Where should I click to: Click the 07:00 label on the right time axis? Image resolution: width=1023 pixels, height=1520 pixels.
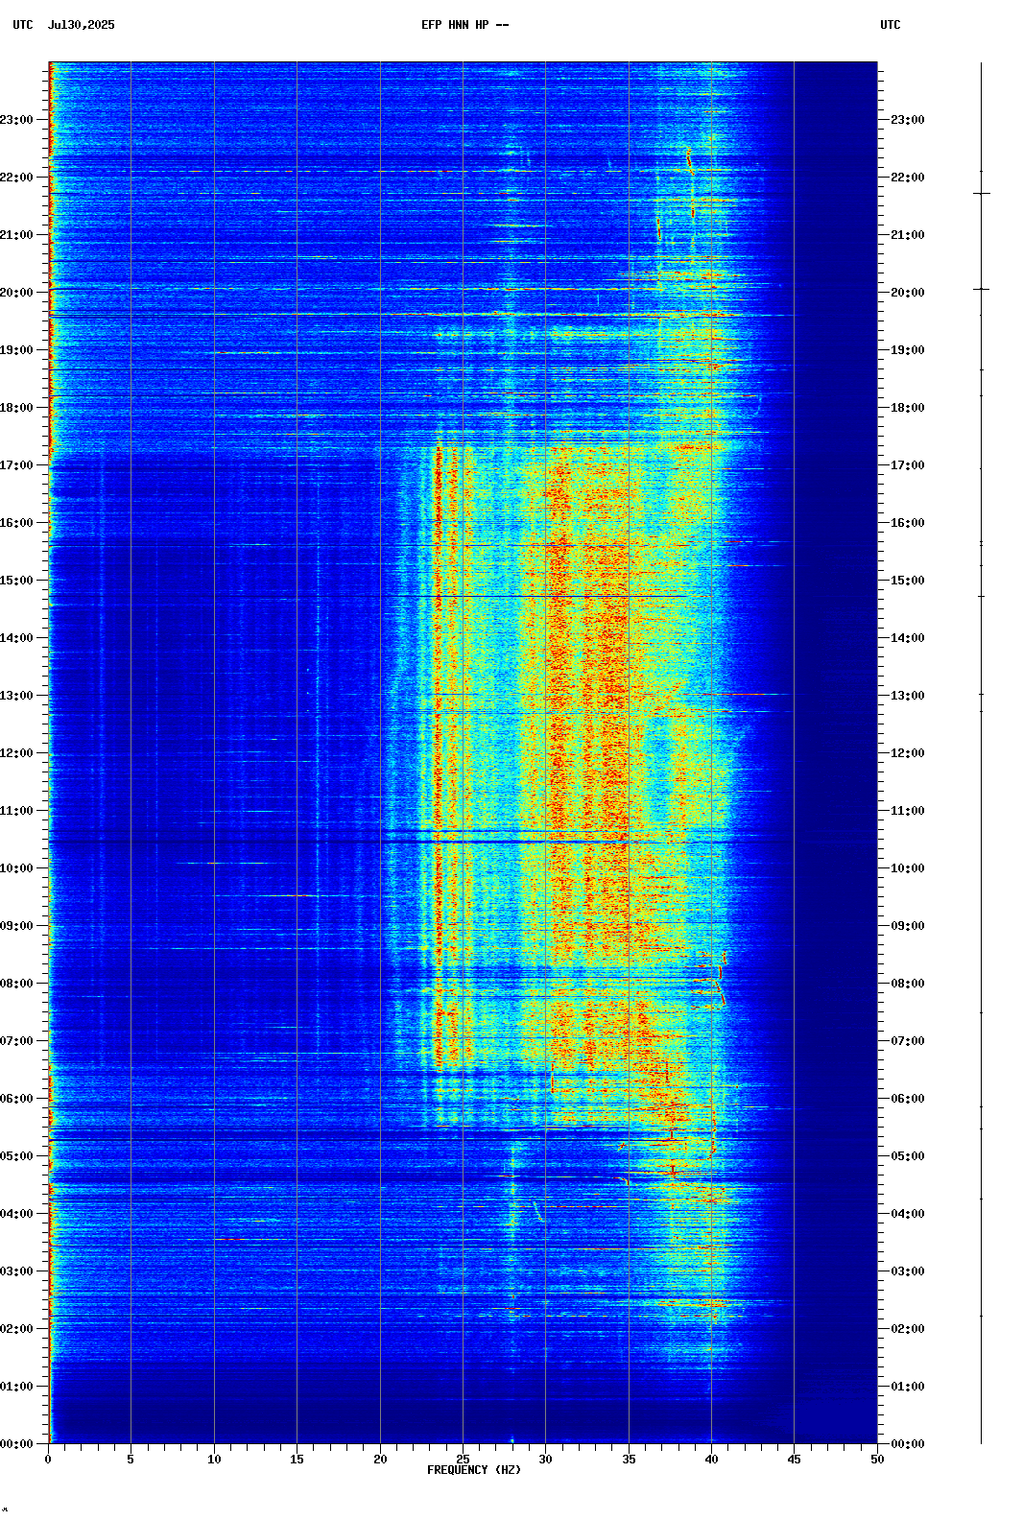click(908, 1041)
